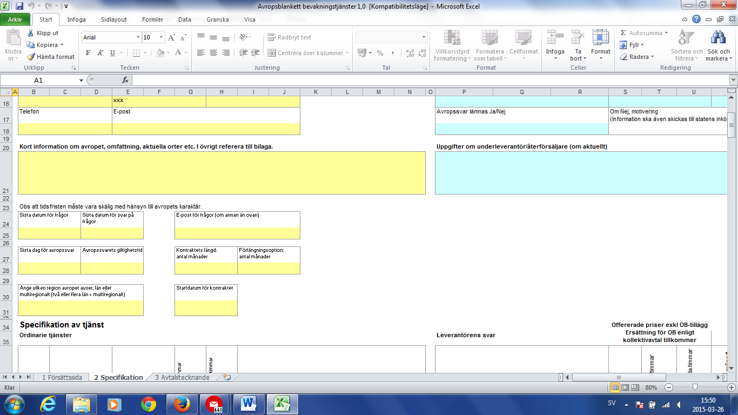Viewport: 738px width, 415px height.
Task: Open Cellformat styles gallery
Action: coord(524,45)
